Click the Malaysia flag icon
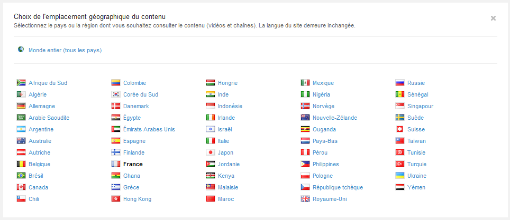 (211, 187)
